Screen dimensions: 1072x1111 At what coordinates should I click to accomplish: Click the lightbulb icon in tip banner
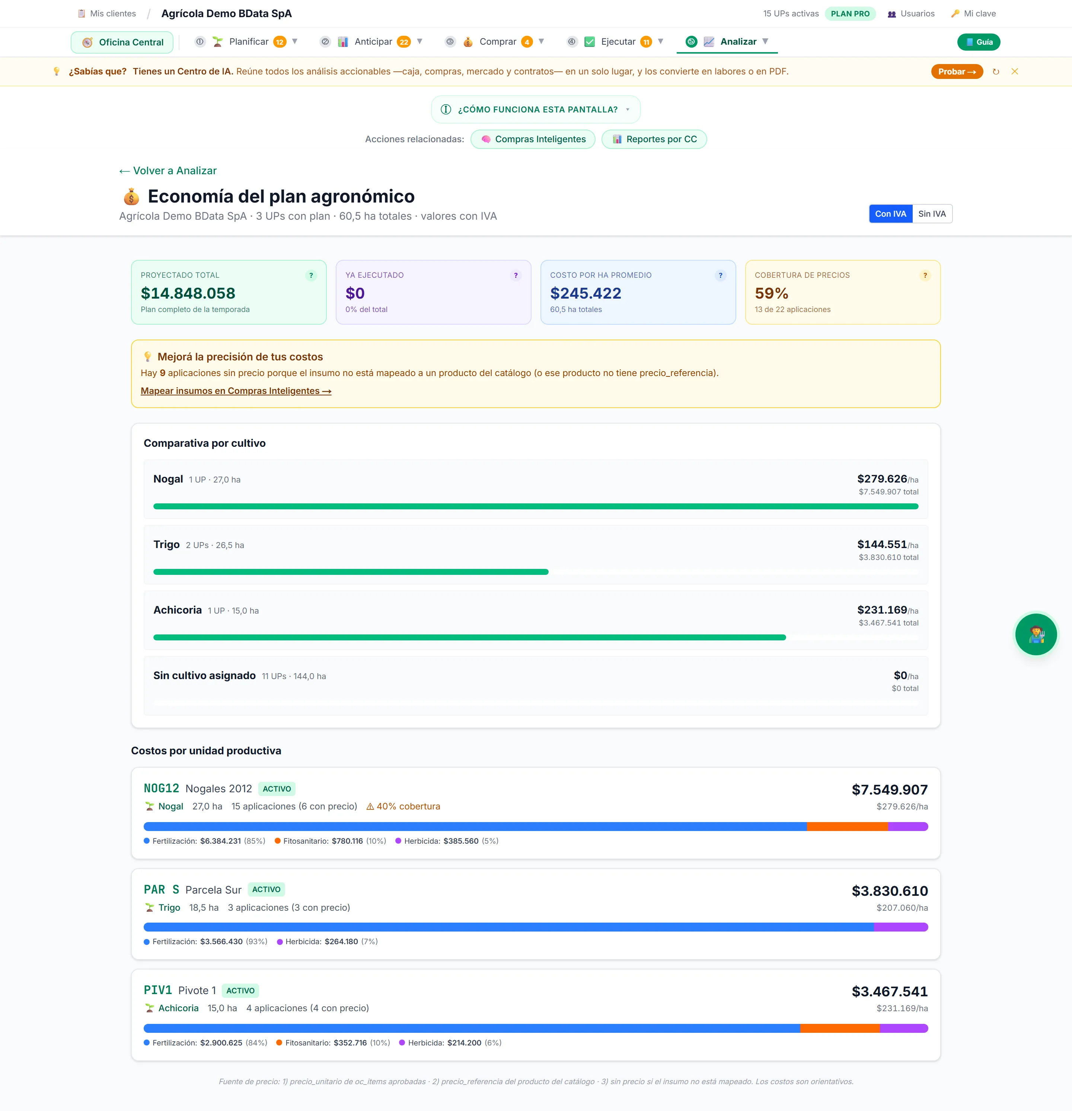tap(57, 71)
